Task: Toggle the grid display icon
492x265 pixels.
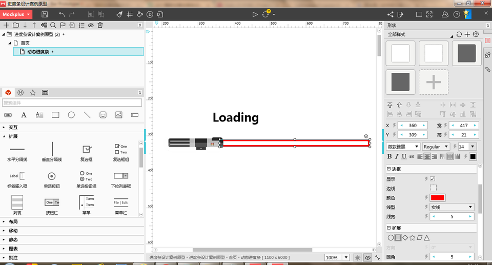Action: 130,14
